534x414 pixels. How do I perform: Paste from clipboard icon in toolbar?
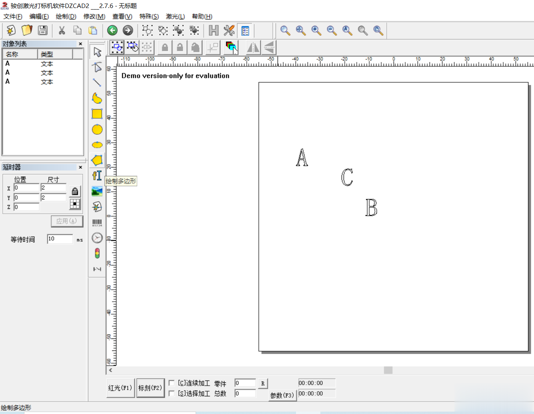pyautogui.click(x=93, y=30)
